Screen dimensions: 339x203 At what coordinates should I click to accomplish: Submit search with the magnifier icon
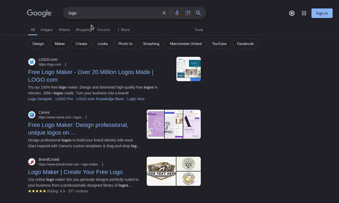click(x=198, y=13)
